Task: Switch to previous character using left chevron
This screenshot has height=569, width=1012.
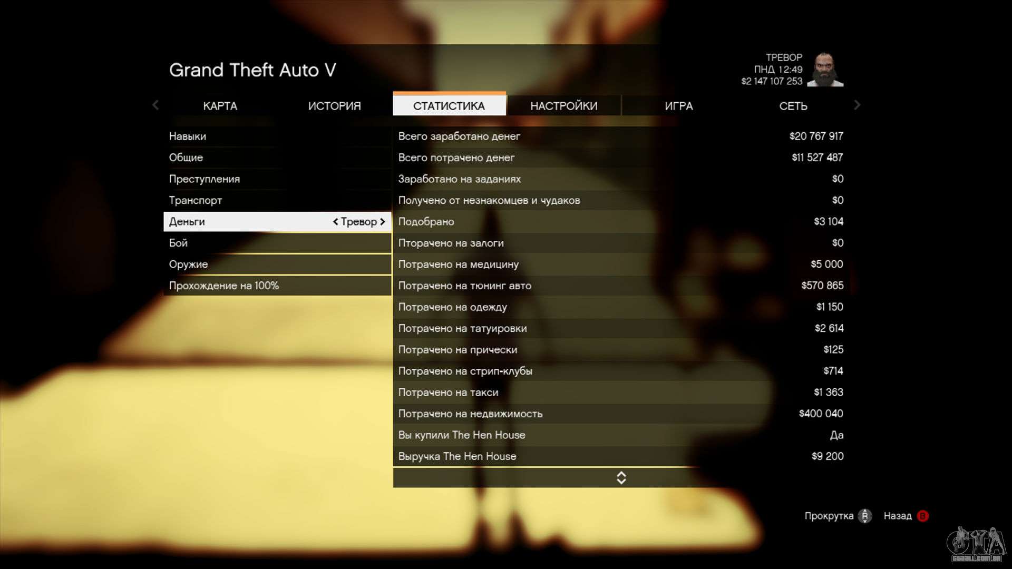Action: coord(334,222)
